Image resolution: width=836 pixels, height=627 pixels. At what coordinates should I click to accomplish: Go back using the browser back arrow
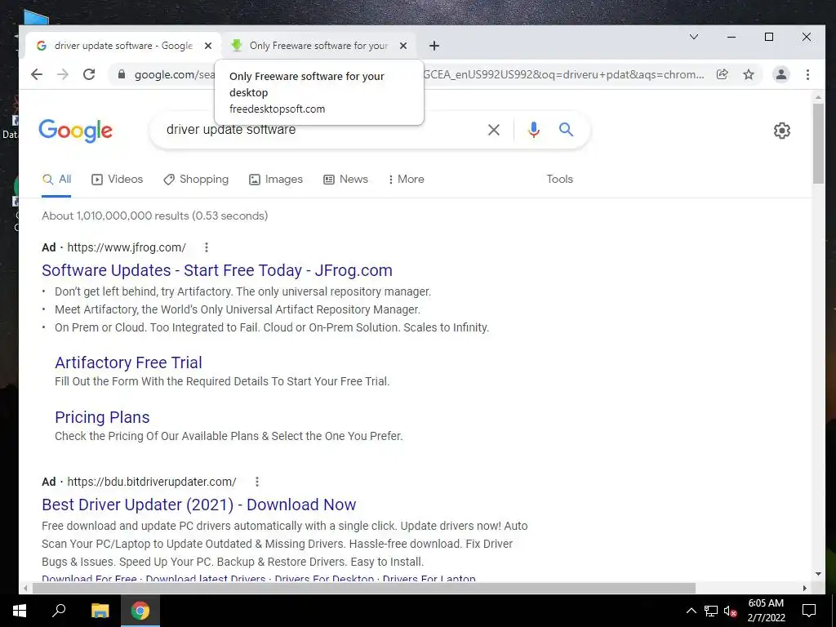36,74
